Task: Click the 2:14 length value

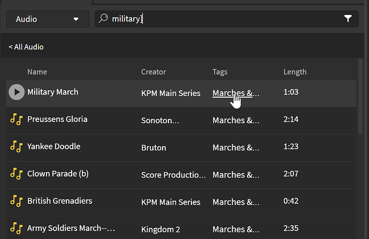Action: point(291,120)
